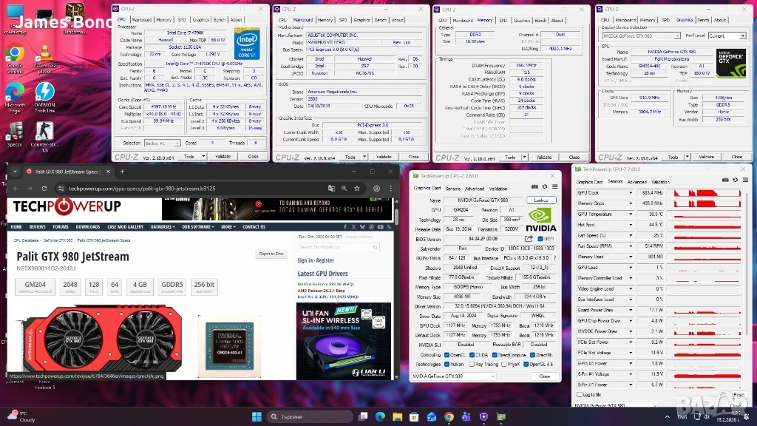Click the BIOS share/export icon in GPU-Z
Viewport: 757px width, 426px height.
click(x=529, y=239)
